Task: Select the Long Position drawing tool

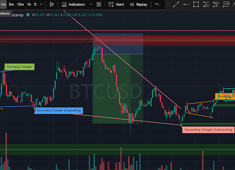Action: pyautogui.click(x=206, y=4)
